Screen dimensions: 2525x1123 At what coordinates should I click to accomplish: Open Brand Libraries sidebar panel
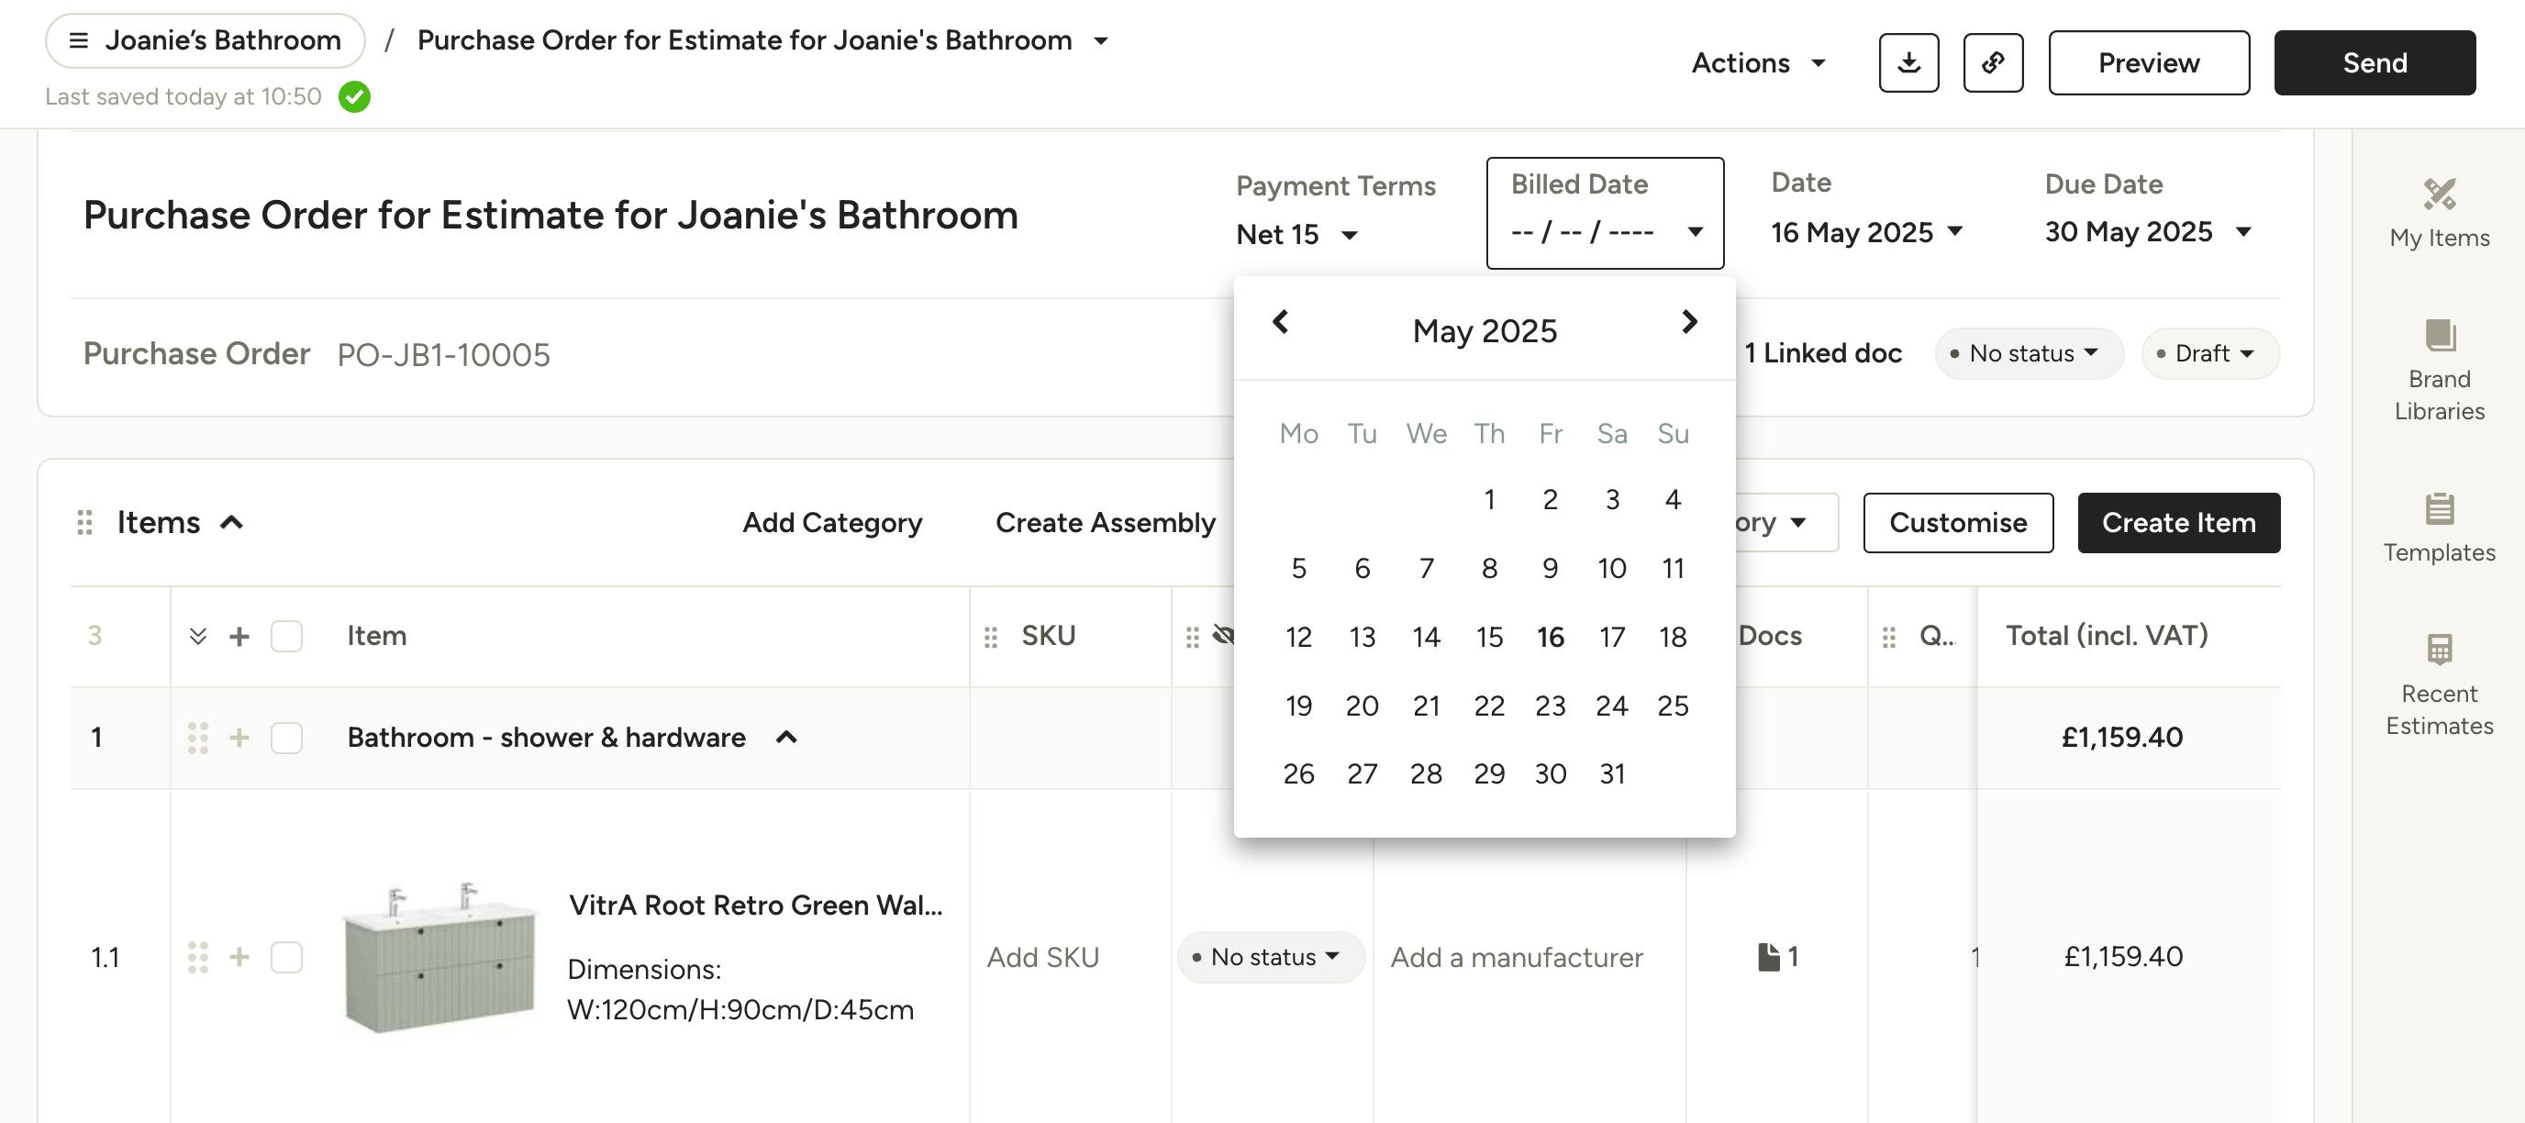tap(2439, 371)
